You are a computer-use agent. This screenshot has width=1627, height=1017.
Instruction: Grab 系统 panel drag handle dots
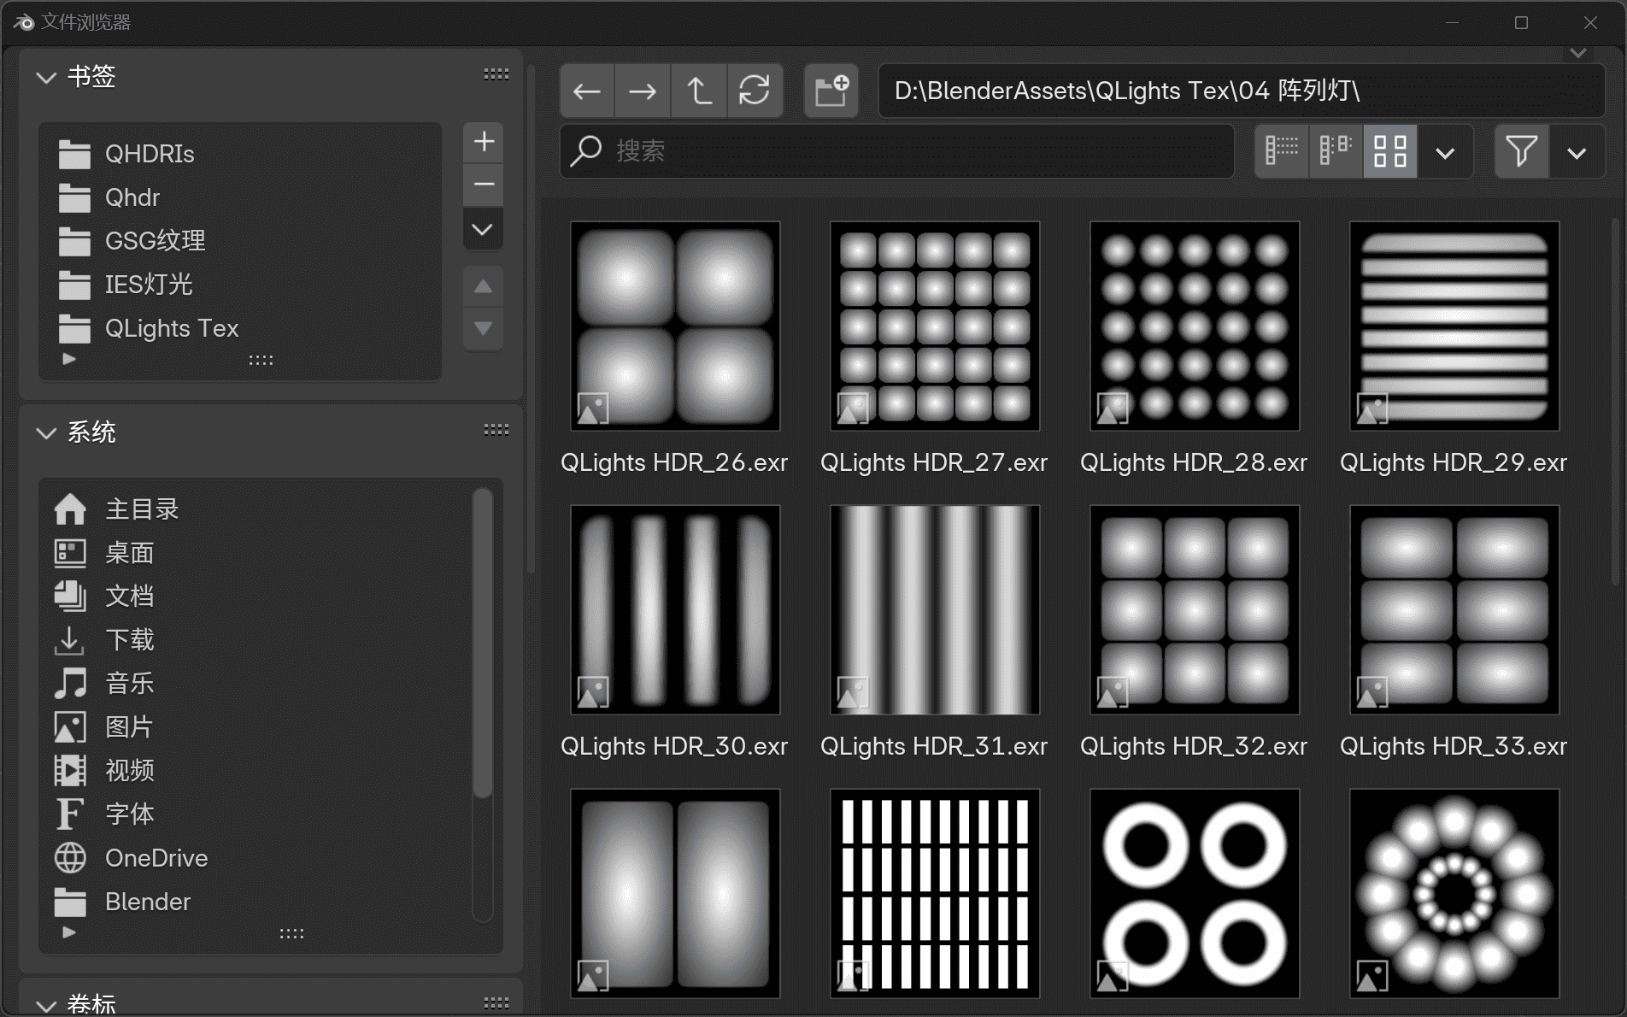point(496,430)
